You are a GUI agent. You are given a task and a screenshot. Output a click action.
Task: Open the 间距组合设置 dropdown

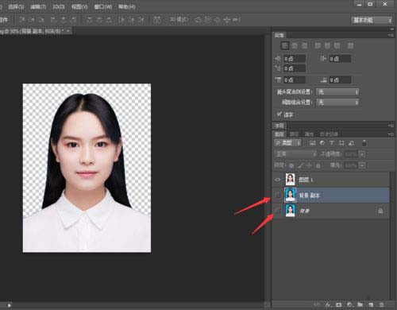click(337, 102)
